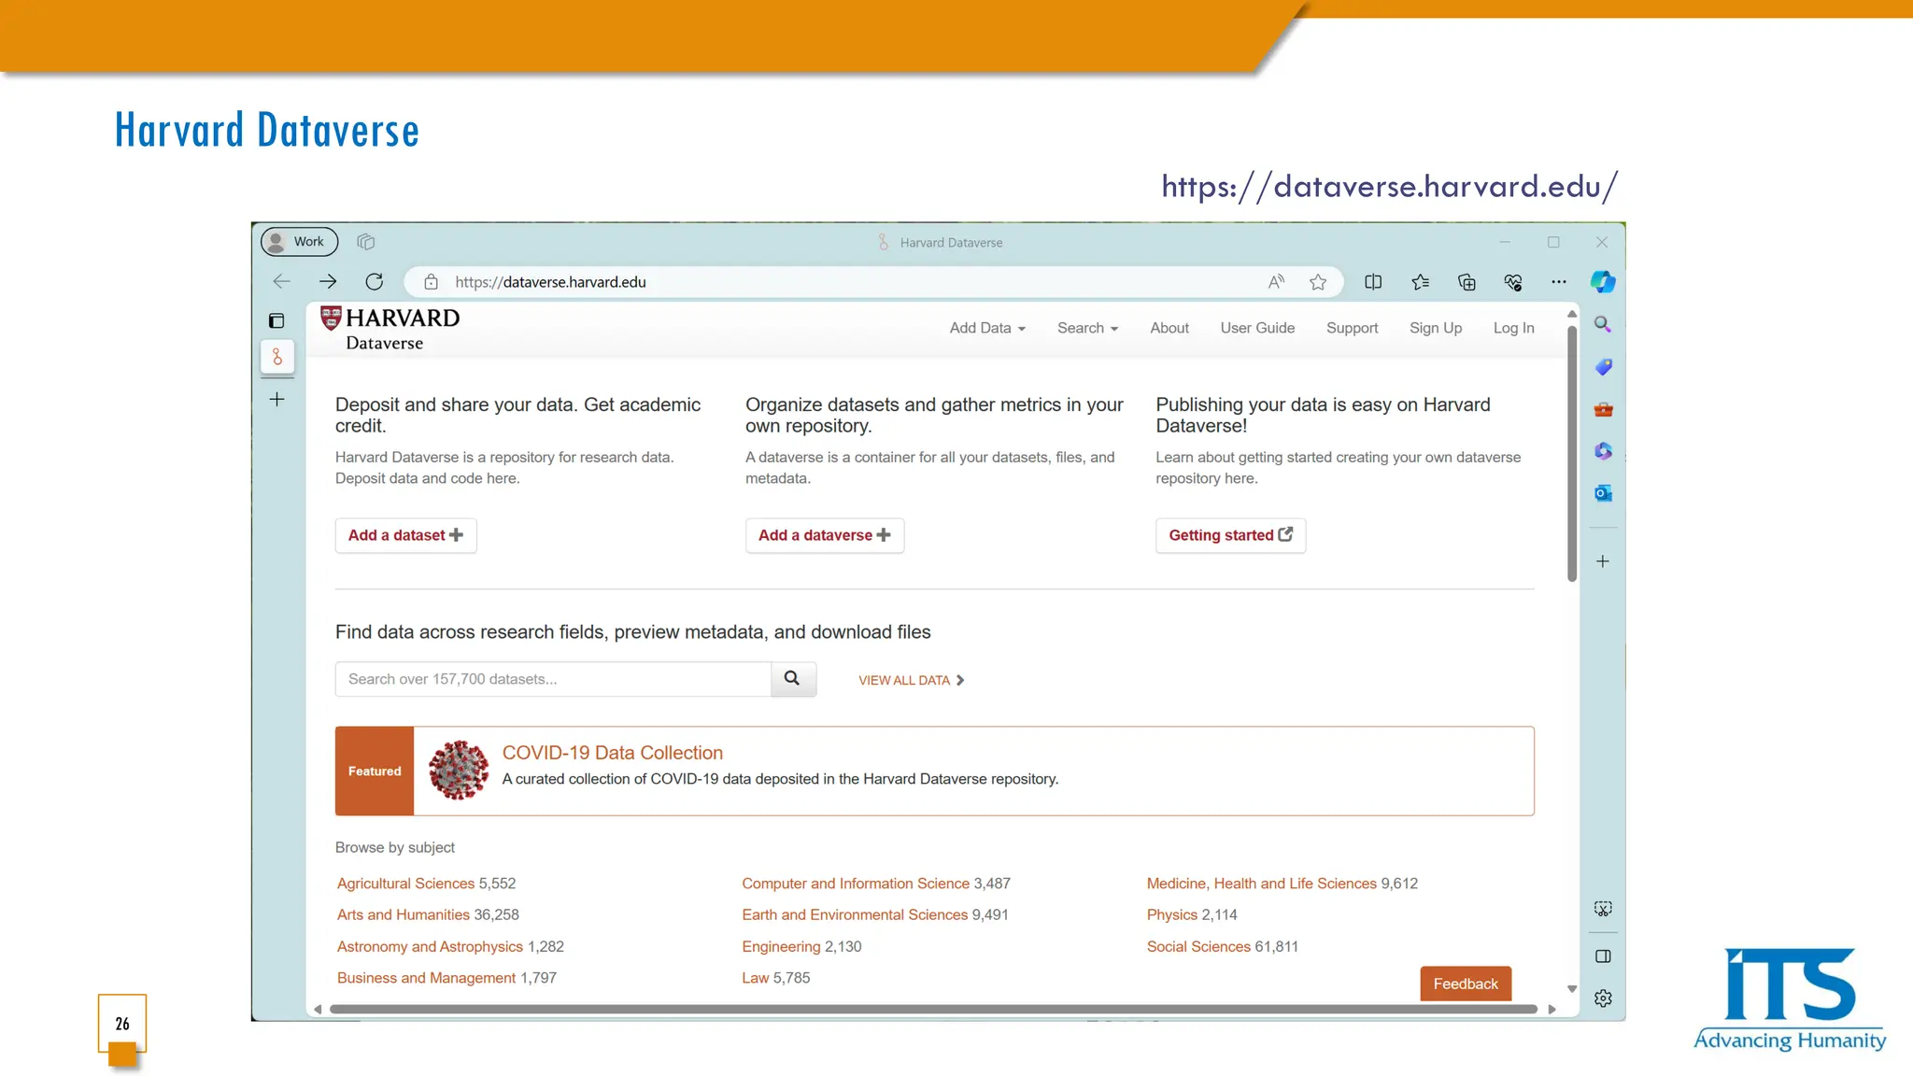The width and height of the screenshot is (1913, 1076).
Task: Browse Earth and Environmental Sciences subject
Action: [855, 914]
